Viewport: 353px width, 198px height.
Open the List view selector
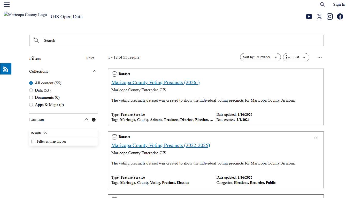tap(296, 57)
